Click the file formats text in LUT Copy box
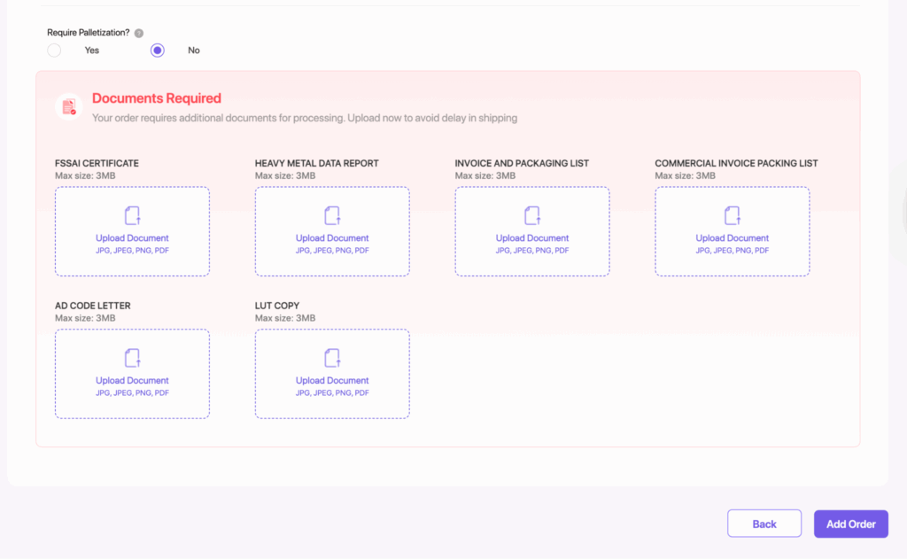This screenshot has height=559, width=907. point(332,393)
